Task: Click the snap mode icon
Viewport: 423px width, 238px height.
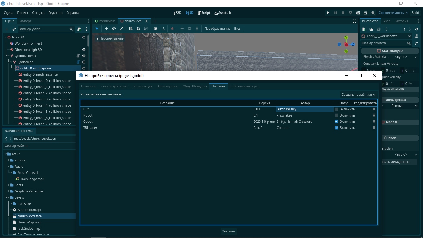Action: (163, 29)
